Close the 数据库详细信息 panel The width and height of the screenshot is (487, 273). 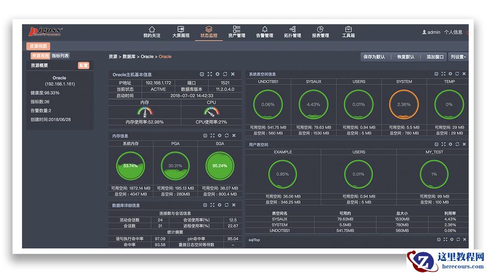click(x=234, y=205)
